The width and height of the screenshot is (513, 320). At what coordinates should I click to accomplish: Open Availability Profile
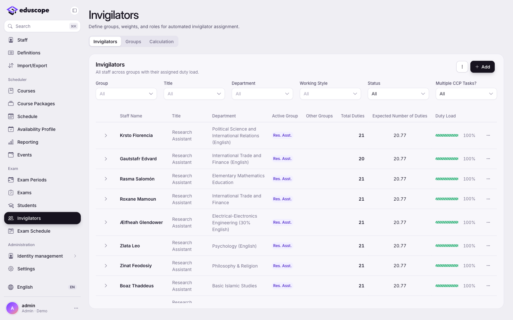point(42,129)
